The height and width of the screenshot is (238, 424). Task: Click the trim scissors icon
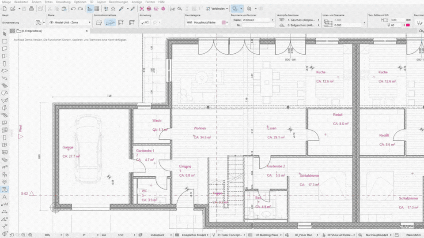(x=172, y=9)
